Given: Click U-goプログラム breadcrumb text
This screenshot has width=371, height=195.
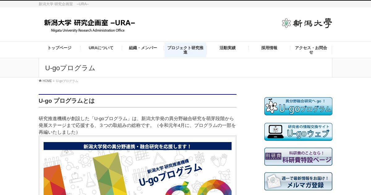Looking at the screenshot, I should 67,81.
